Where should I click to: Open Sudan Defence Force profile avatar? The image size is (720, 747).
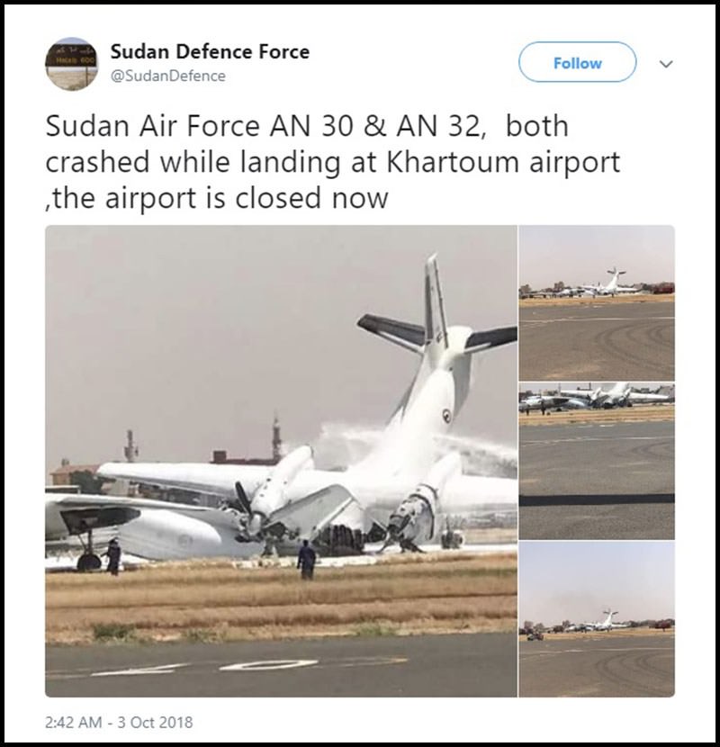pos(71,64)
